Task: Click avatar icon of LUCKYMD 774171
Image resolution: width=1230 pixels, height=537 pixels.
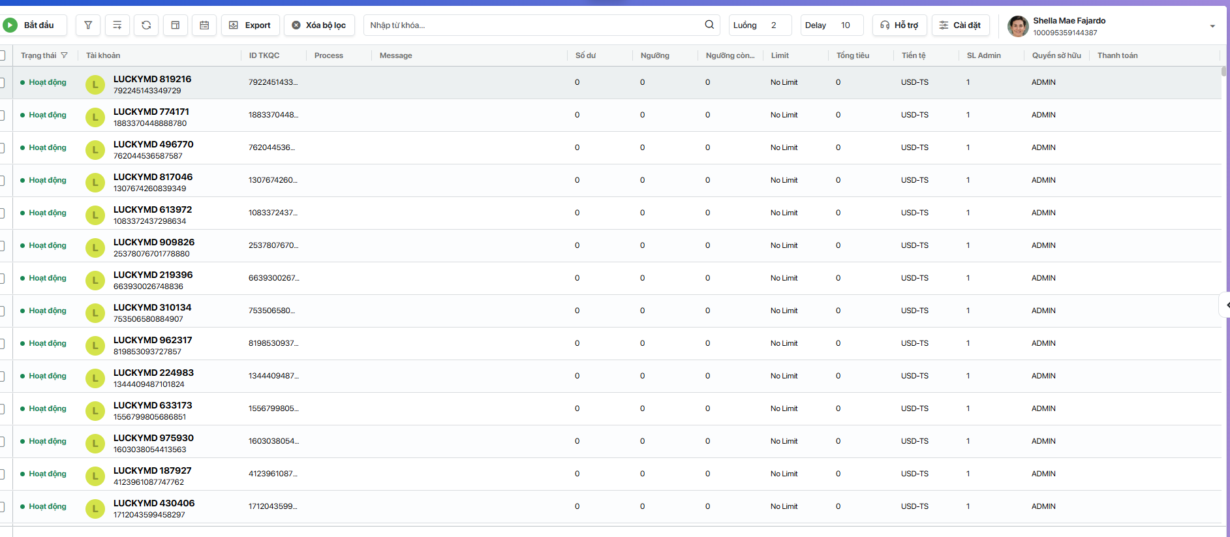Action: click(95, 117)
